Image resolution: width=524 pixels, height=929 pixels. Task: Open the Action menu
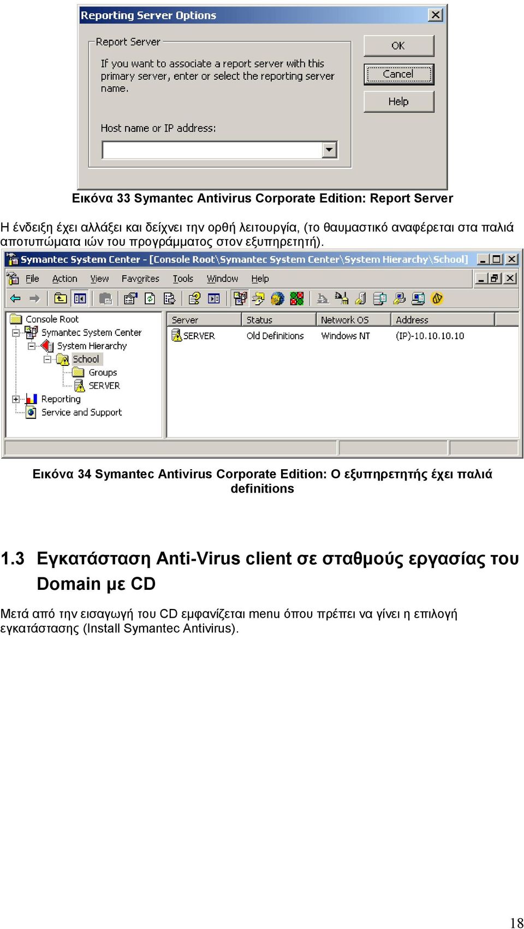(x=64, y=279)
